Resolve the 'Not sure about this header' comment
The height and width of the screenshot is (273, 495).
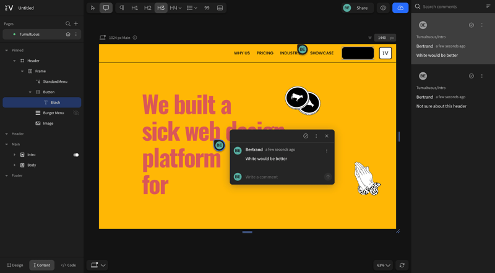471,76
